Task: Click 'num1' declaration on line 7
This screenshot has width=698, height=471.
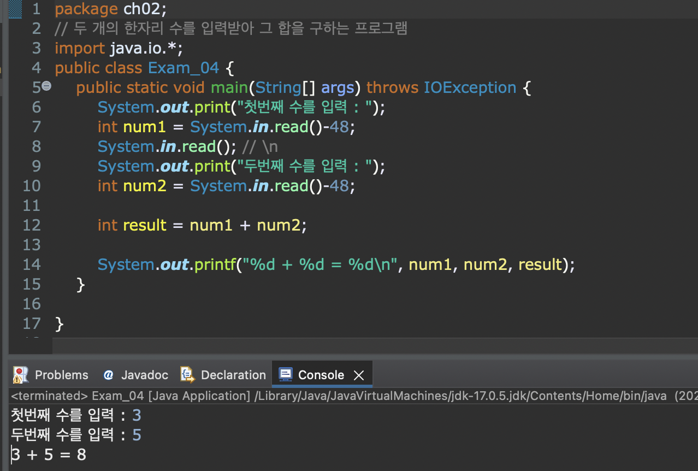Action: click(144, 127)
